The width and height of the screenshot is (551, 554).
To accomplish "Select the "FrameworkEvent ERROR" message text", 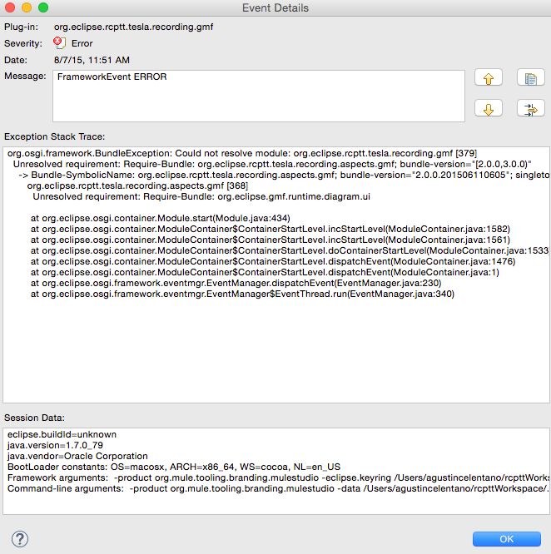I will (112, 77).
